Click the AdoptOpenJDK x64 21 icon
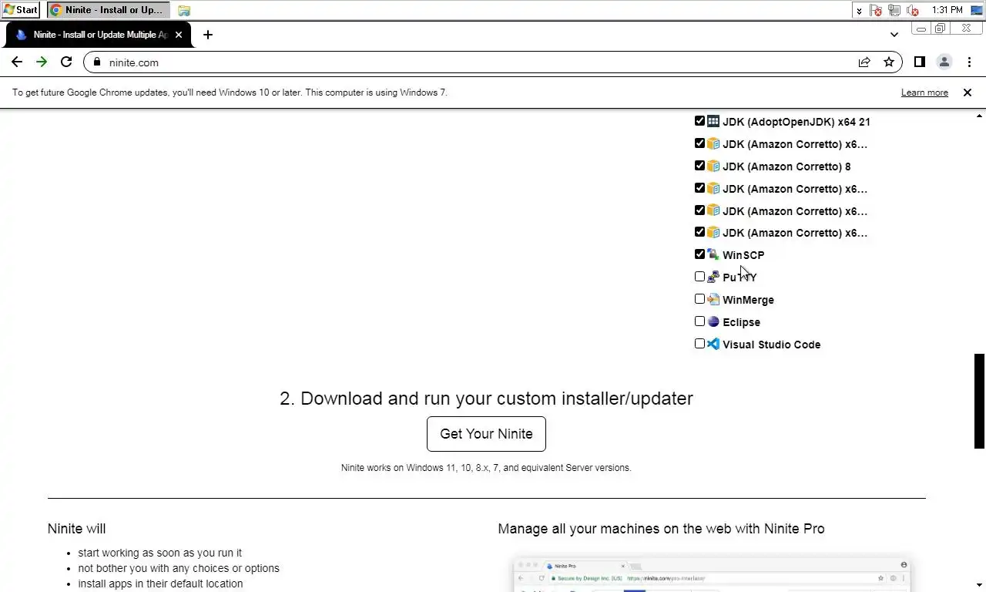 713,121
